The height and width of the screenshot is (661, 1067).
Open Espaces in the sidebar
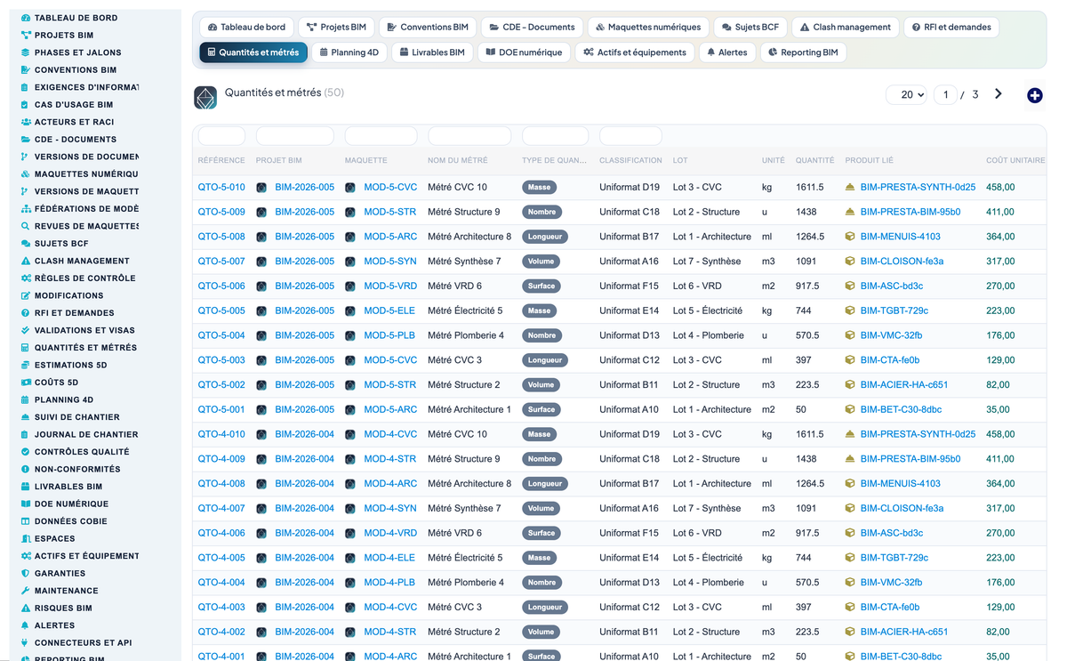(55, 538)
